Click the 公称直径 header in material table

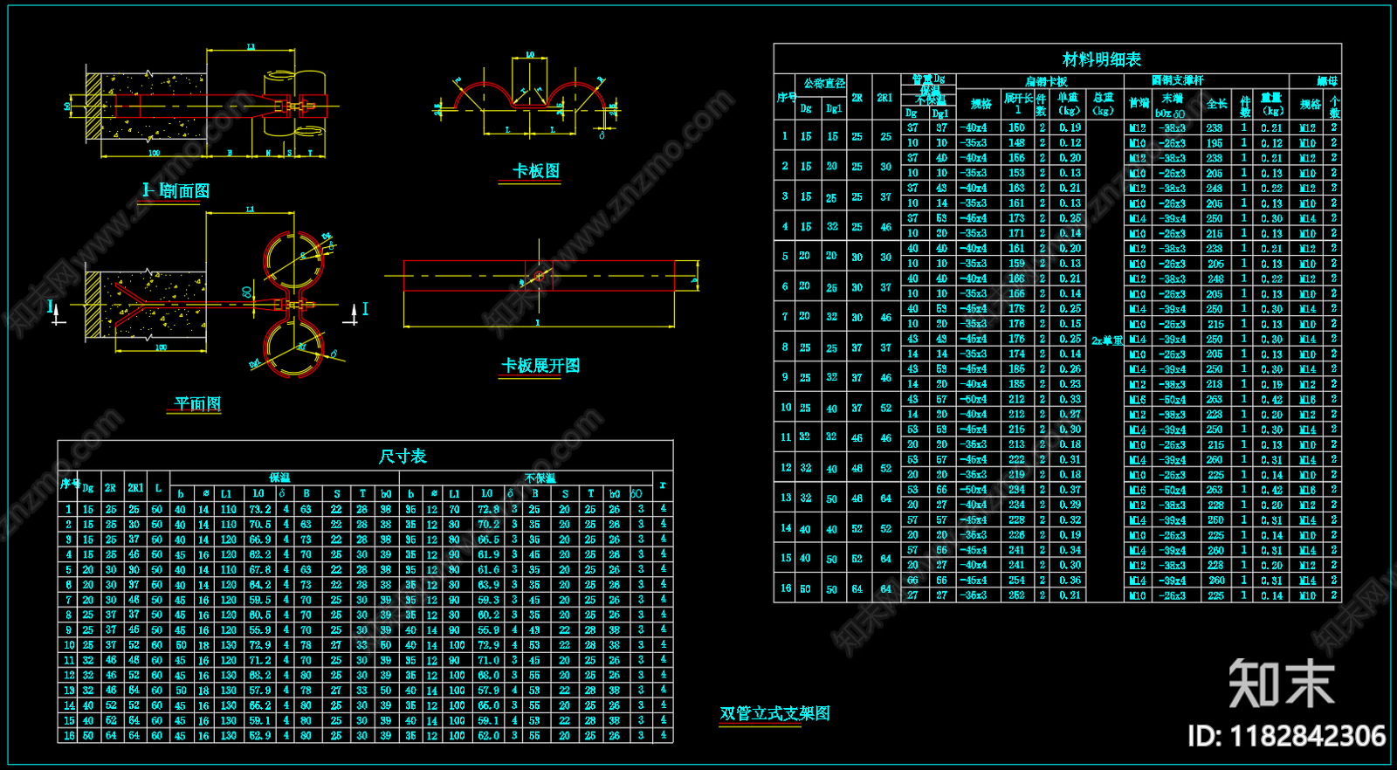(824, 84)
